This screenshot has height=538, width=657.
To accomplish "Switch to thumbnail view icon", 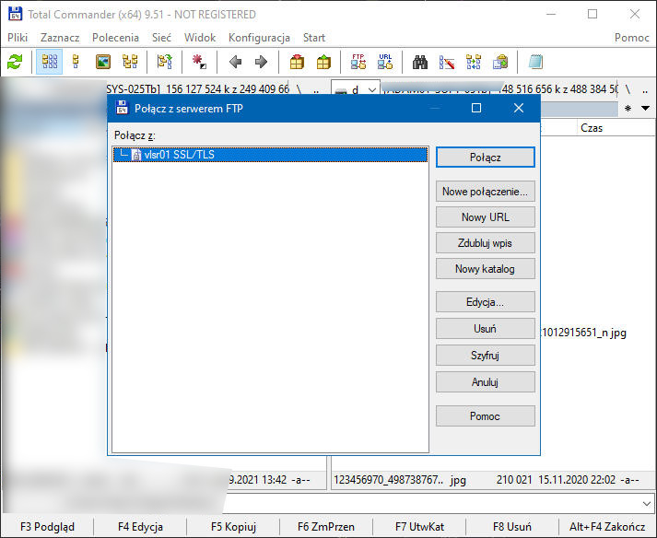I will tap(103, 62).
